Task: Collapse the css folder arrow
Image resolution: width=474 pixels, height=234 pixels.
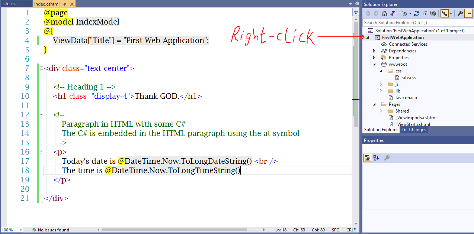Action: click(381, 71)
